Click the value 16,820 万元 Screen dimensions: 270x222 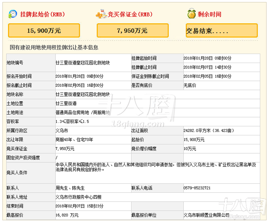(67, 215)
